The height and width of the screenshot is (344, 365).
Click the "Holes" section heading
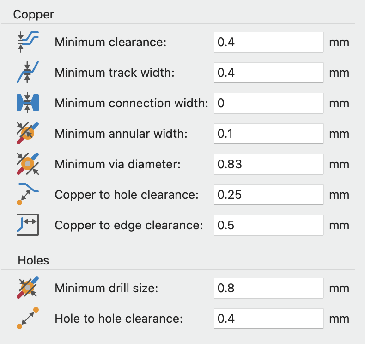point(33,260)
